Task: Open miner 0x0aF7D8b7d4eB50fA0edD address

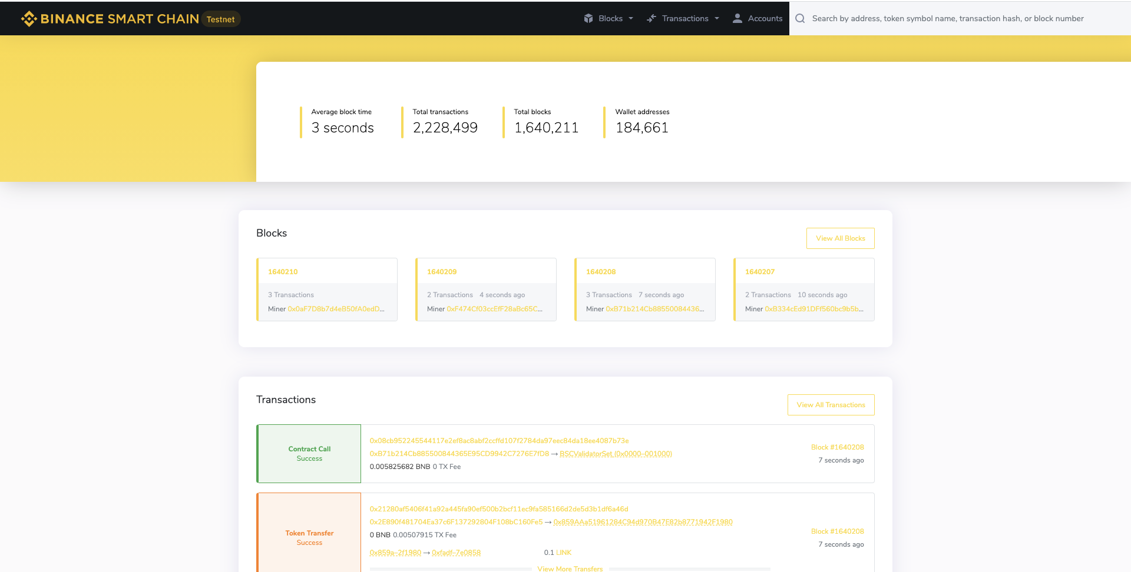Action: 336,309
